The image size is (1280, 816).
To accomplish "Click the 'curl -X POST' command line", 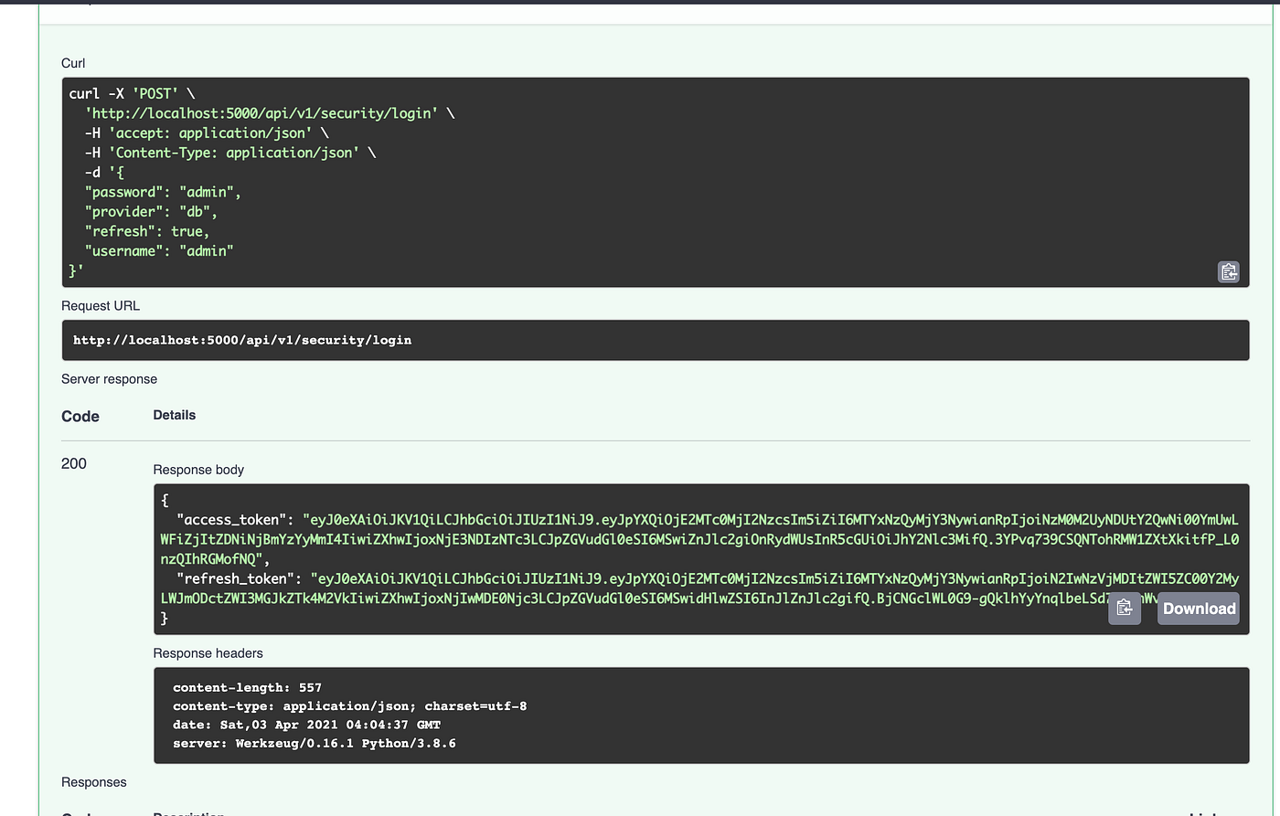I will (132, 93).
